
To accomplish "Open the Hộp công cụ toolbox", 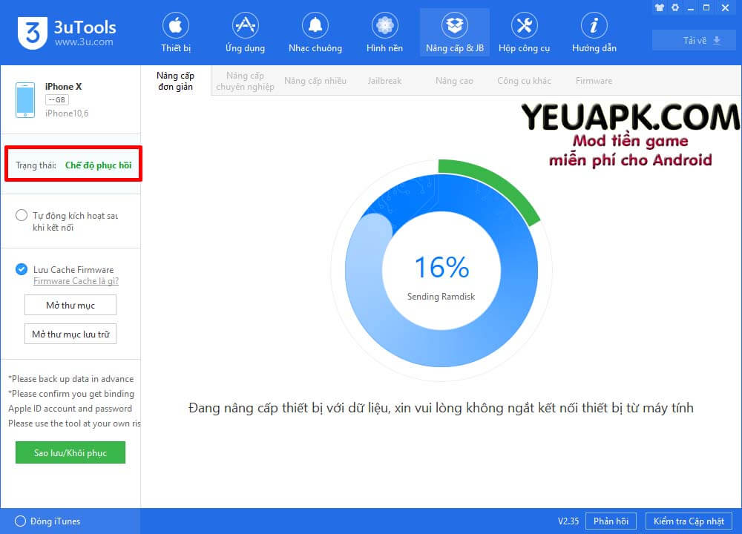I will 525,33.
